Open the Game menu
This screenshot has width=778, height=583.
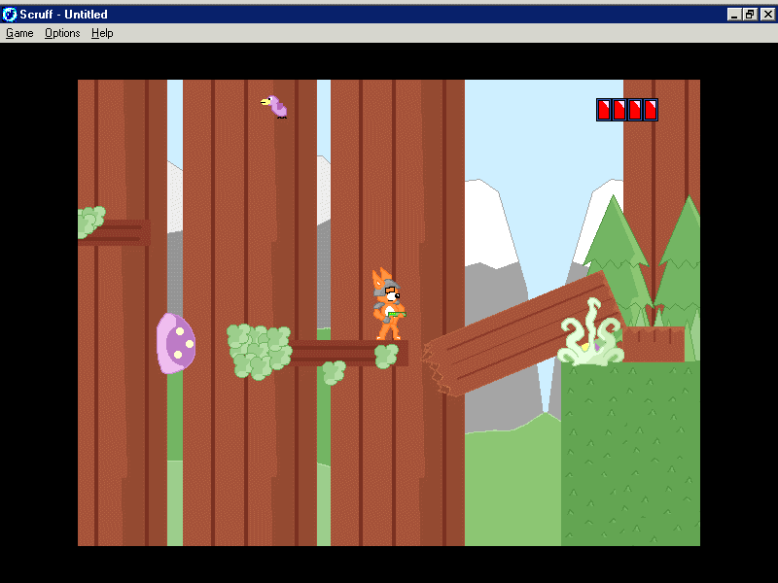(x=19, y=33)
